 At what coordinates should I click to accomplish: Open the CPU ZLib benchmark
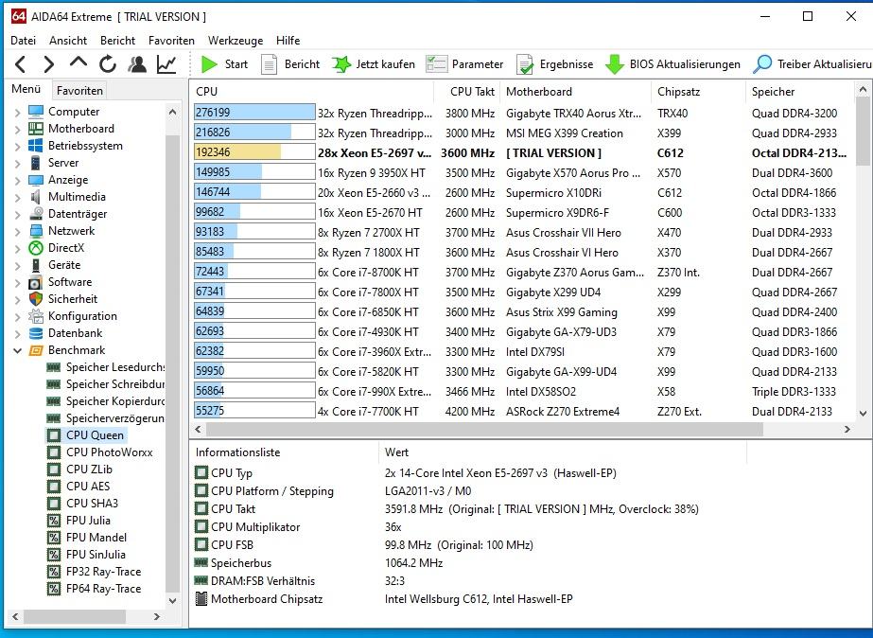tap(79, 470)
